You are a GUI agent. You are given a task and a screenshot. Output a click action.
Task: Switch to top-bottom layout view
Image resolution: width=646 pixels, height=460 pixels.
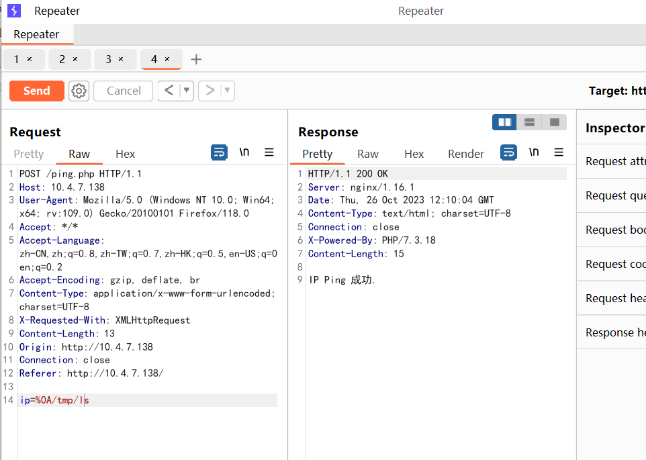tap(529, 122)
